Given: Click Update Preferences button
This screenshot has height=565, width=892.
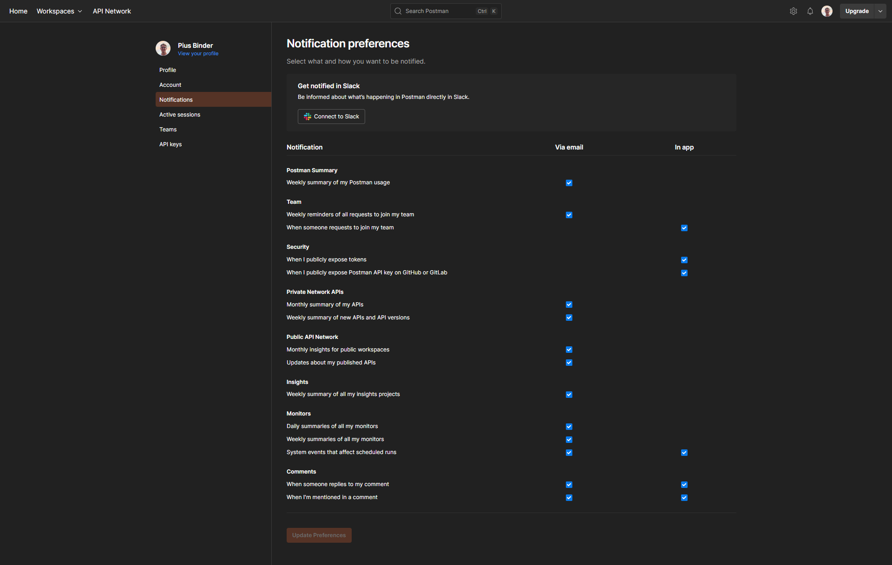Looking at the screenshot, I should tap(319, 535).
